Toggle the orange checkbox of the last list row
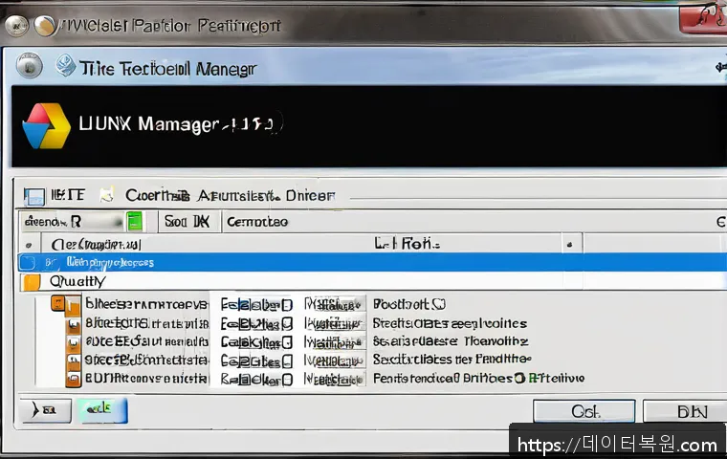 click(x=72, y=379)
